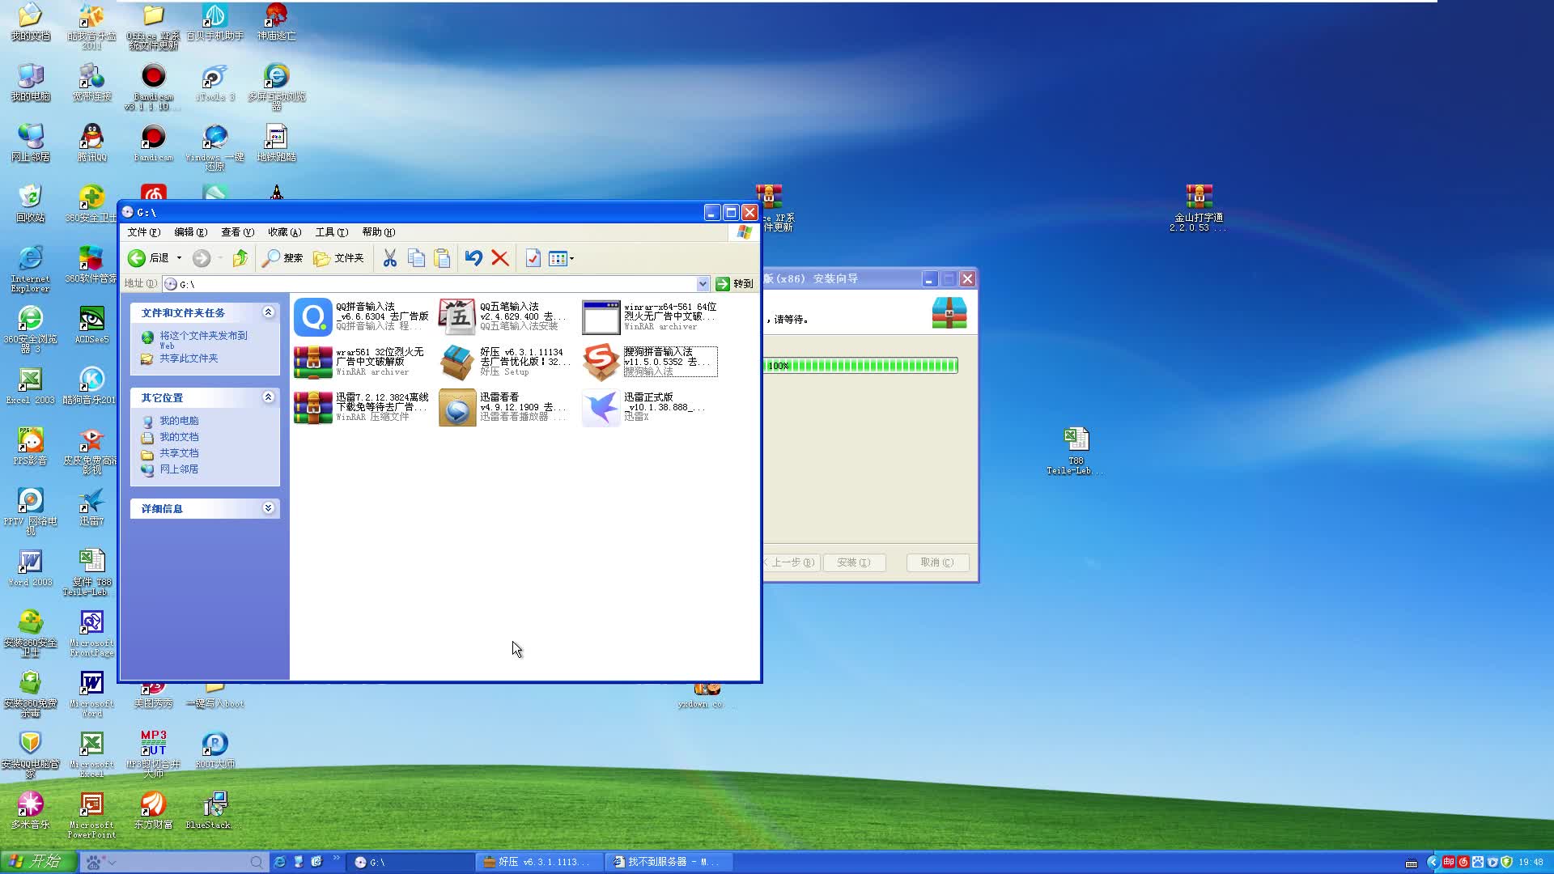Open the 查看(V) menu

237,232
